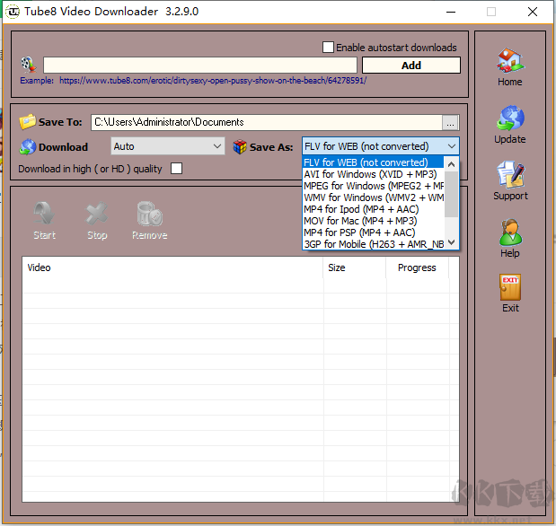Click the Video column header
This screenshot has height=526, width=556.
click(x=172, y=267)
